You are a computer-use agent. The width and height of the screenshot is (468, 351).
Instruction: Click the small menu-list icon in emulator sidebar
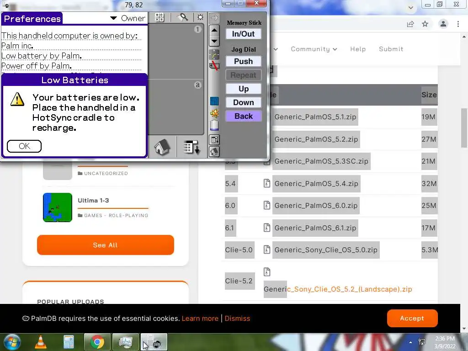tap(214, 140)
